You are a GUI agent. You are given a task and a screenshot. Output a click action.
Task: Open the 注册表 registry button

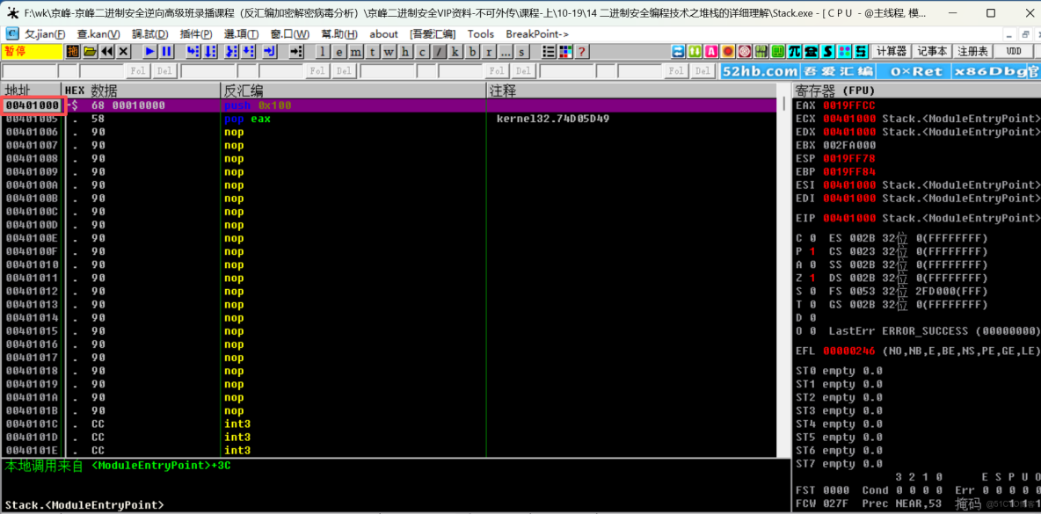pos(972,51)
